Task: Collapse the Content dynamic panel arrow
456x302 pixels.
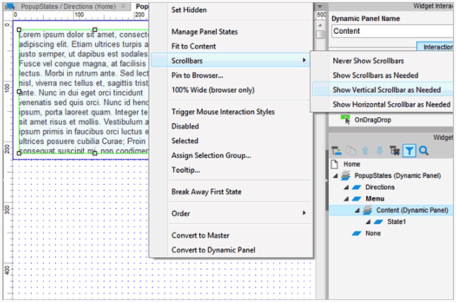Action: (x=357, y=210)
